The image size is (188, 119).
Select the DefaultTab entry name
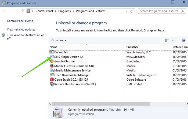[61, 52]
